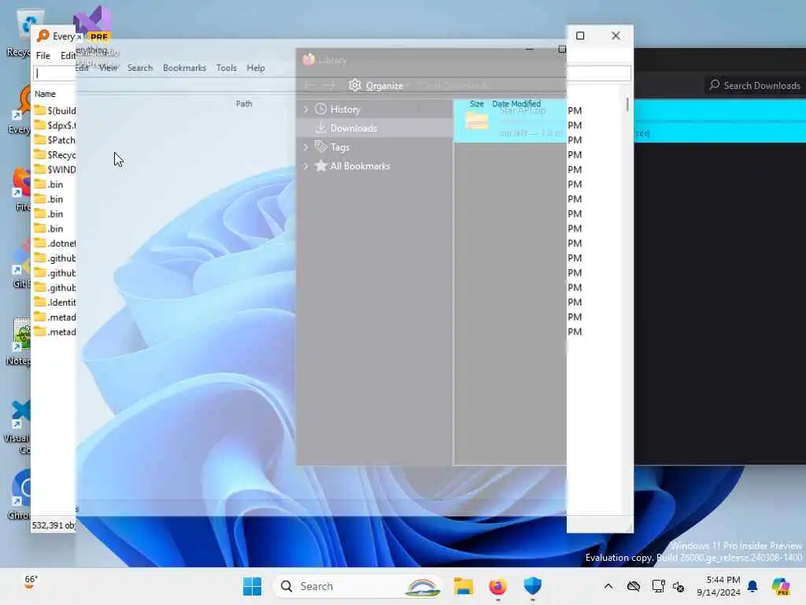This screenshot has width=806, height=605.
Task: Select the $WIND folder row
Action: (54, 169)
